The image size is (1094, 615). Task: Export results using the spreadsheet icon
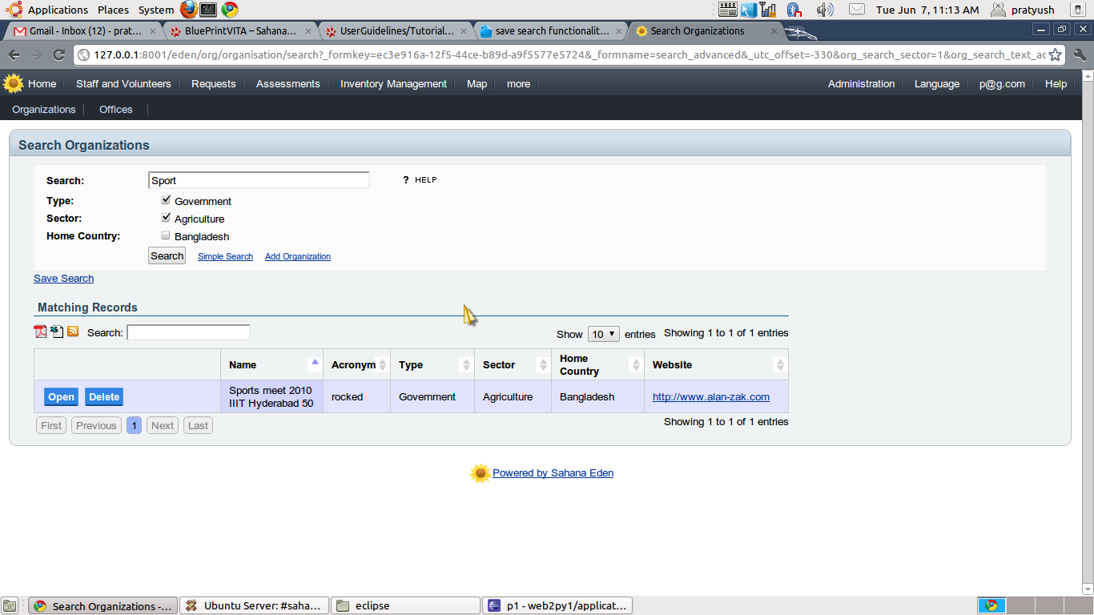(x=57, y=332)
